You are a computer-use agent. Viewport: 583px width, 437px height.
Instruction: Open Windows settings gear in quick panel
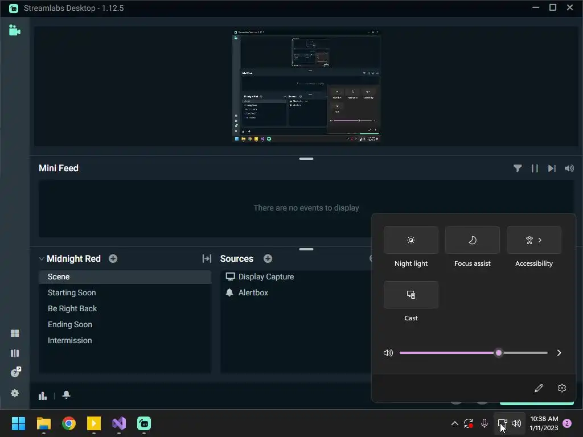[x=562, y=388]
